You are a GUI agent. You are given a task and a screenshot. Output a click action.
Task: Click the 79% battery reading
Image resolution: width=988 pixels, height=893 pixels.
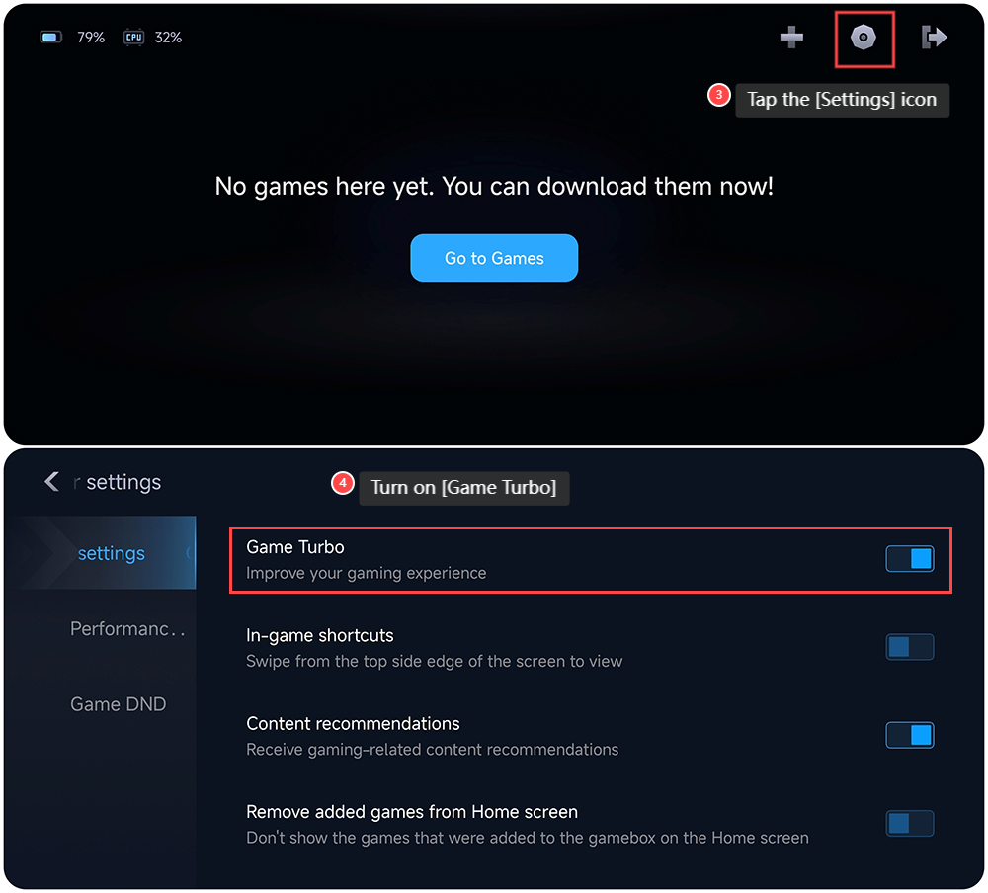click(91, 38)
